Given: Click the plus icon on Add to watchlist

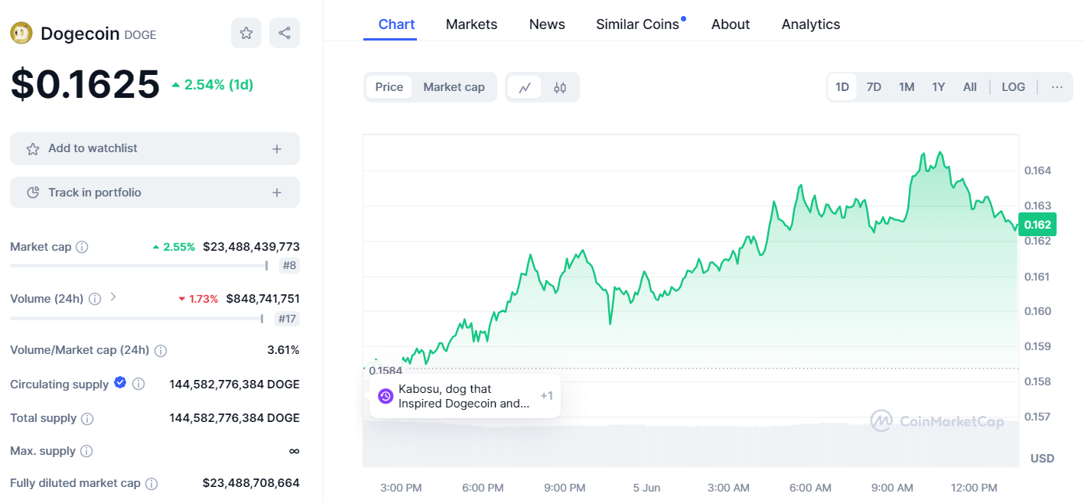Looking at the screenshot, I should click(277, 149).
